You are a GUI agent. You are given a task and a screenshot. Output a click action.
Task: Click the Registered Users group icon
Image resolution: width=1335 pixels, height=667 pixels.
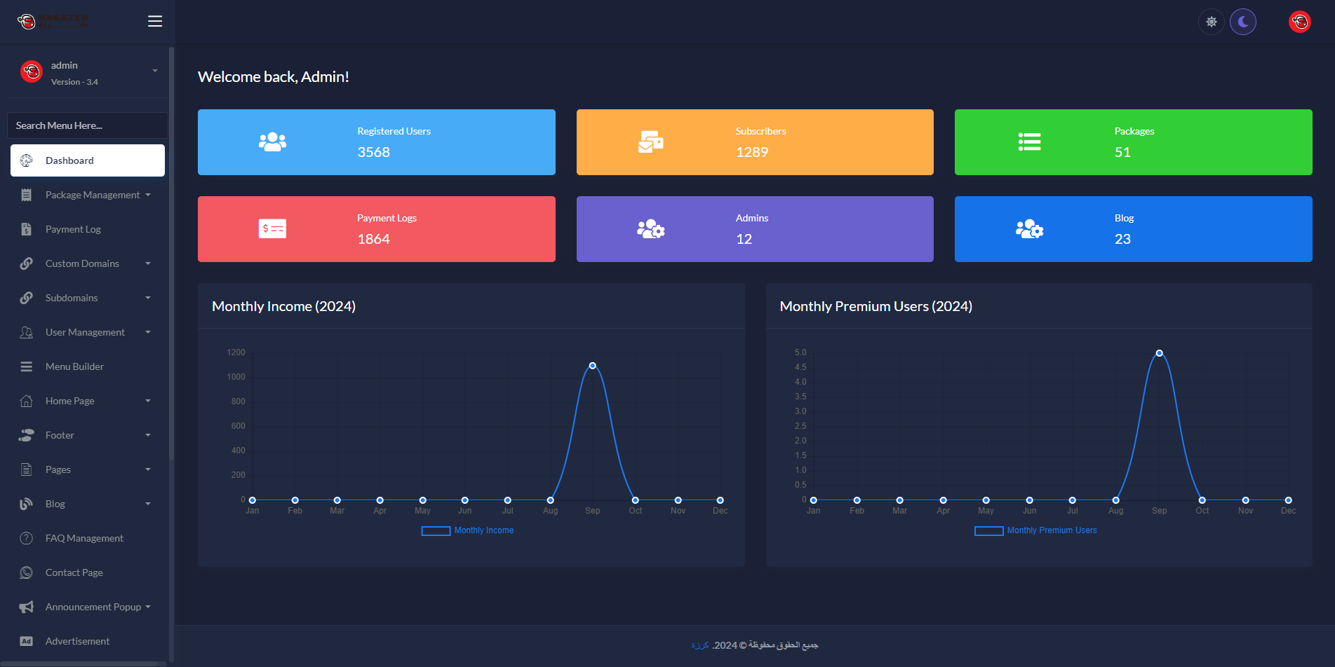(x=272, y=142)
